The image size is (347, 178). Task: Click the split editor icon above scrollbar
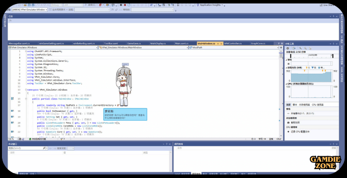click(x=281, y=47)
